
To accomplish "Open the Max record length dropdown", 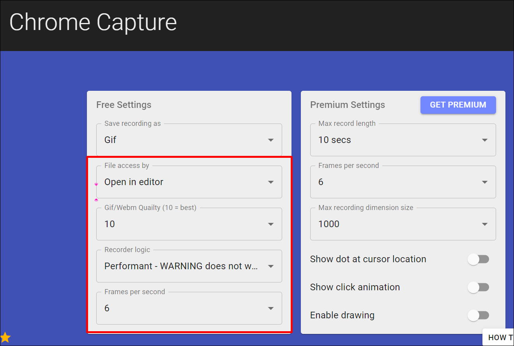I will [x=403, y=140].
